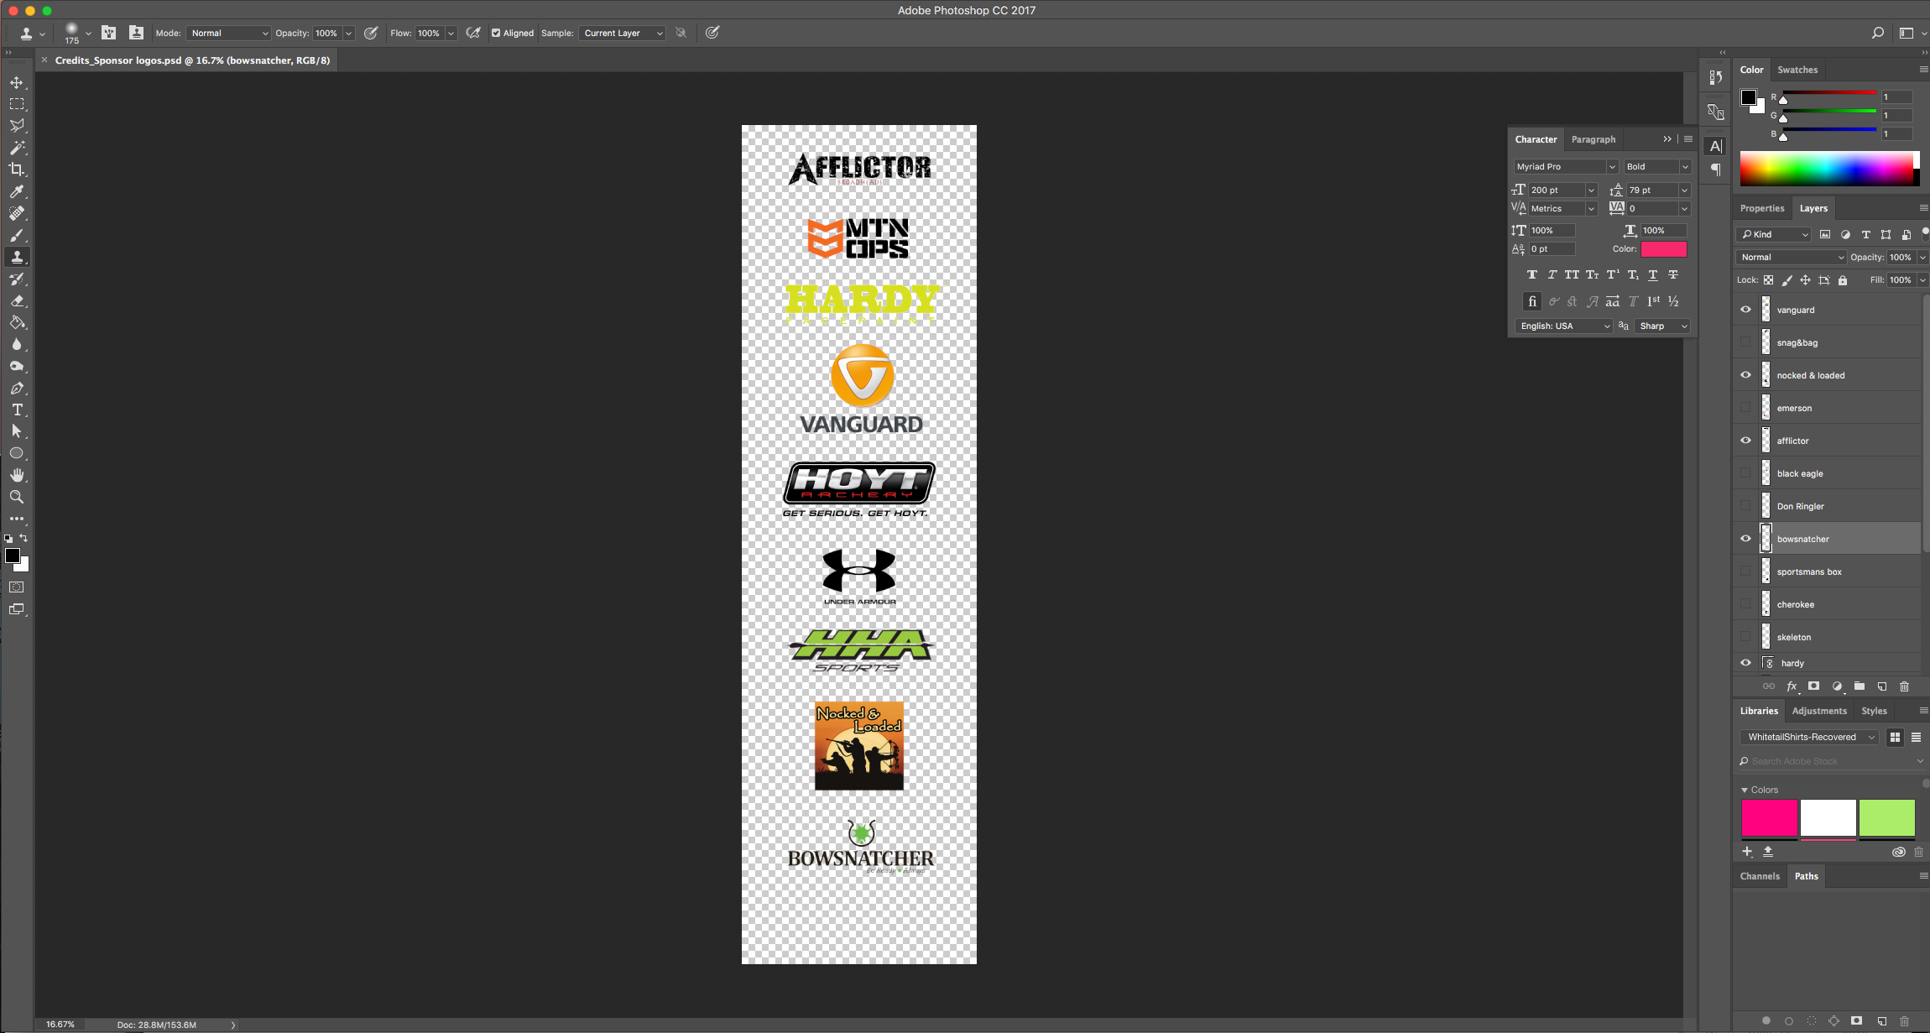The height and width of the screenshot is (1033, 1930).
Task: Select the Rectangular Marquee tool
Action: tap(17, 104)
